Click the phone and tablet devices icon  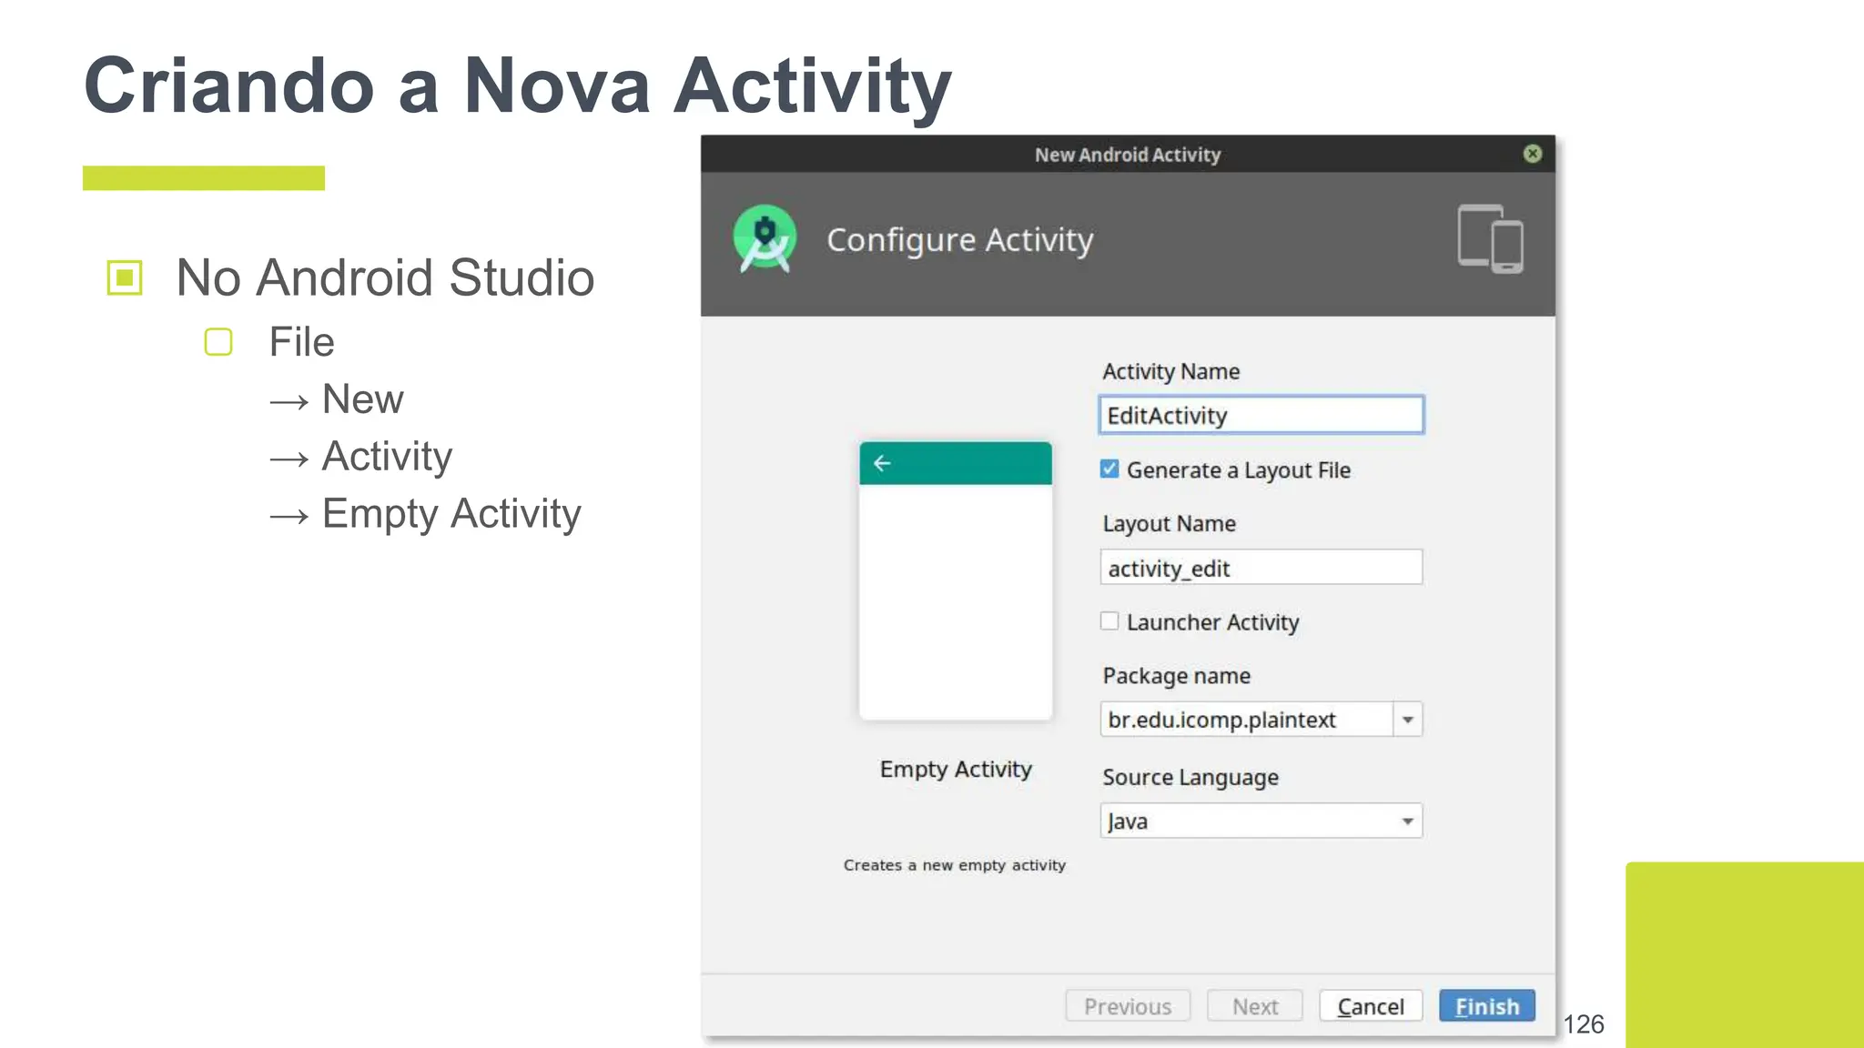click(x=1490, y=238)
